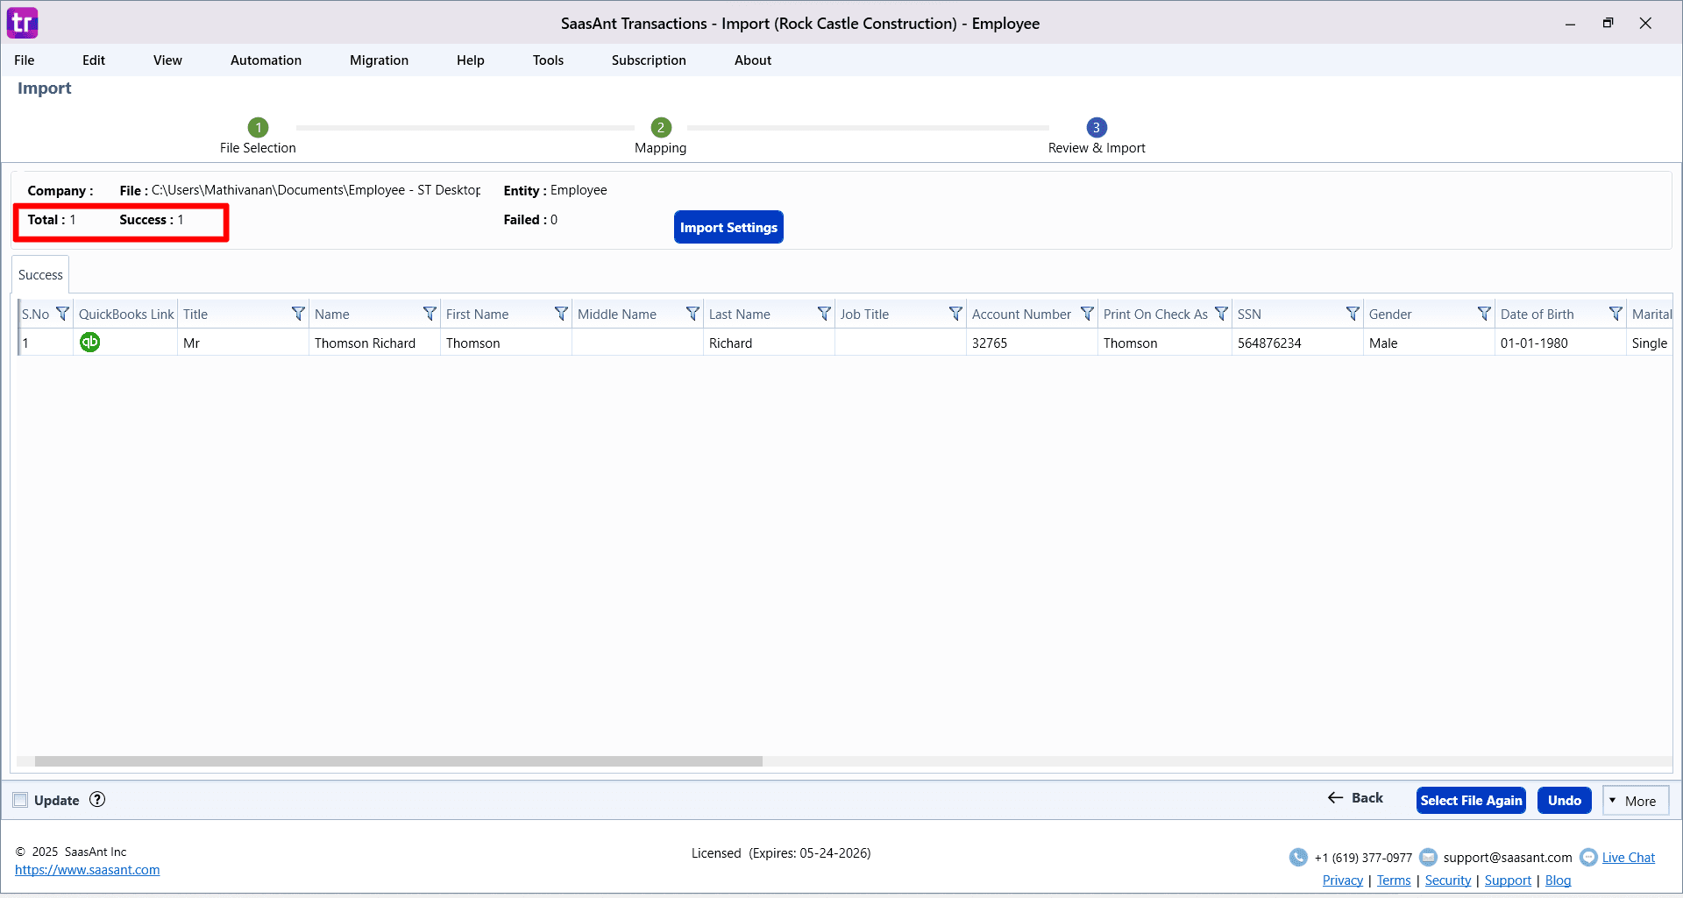Screen dimensions: 1683x898
Task: Click the Marital column header
Action: pyautogui.click(x=1651, y=314)
